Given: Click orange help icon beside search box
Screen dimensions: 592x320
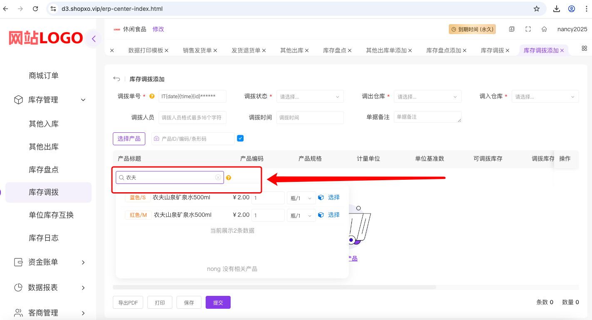Looking at the screenshot, I should (x=228, y=178).
